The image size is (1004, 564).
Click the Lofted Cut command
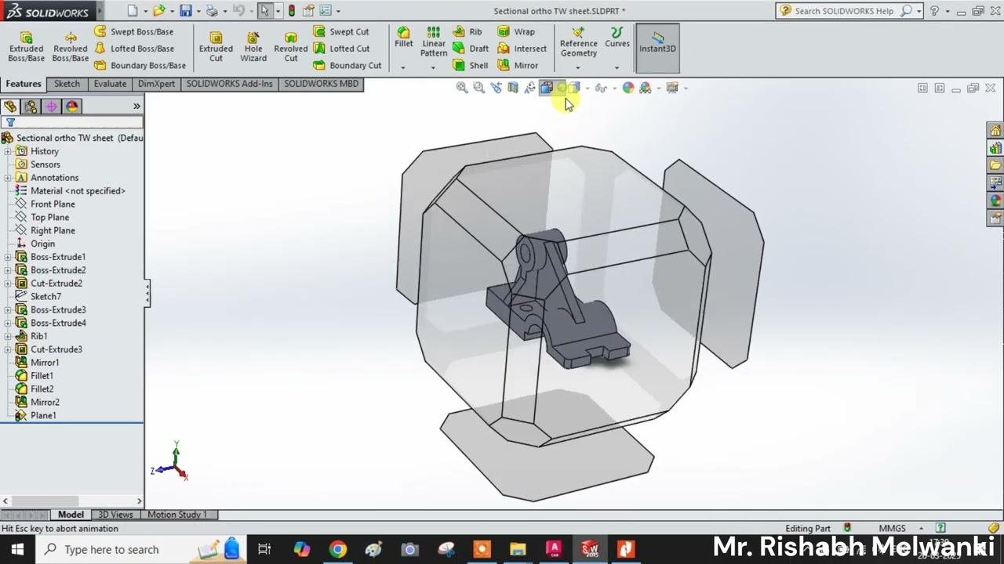[342, 49]
